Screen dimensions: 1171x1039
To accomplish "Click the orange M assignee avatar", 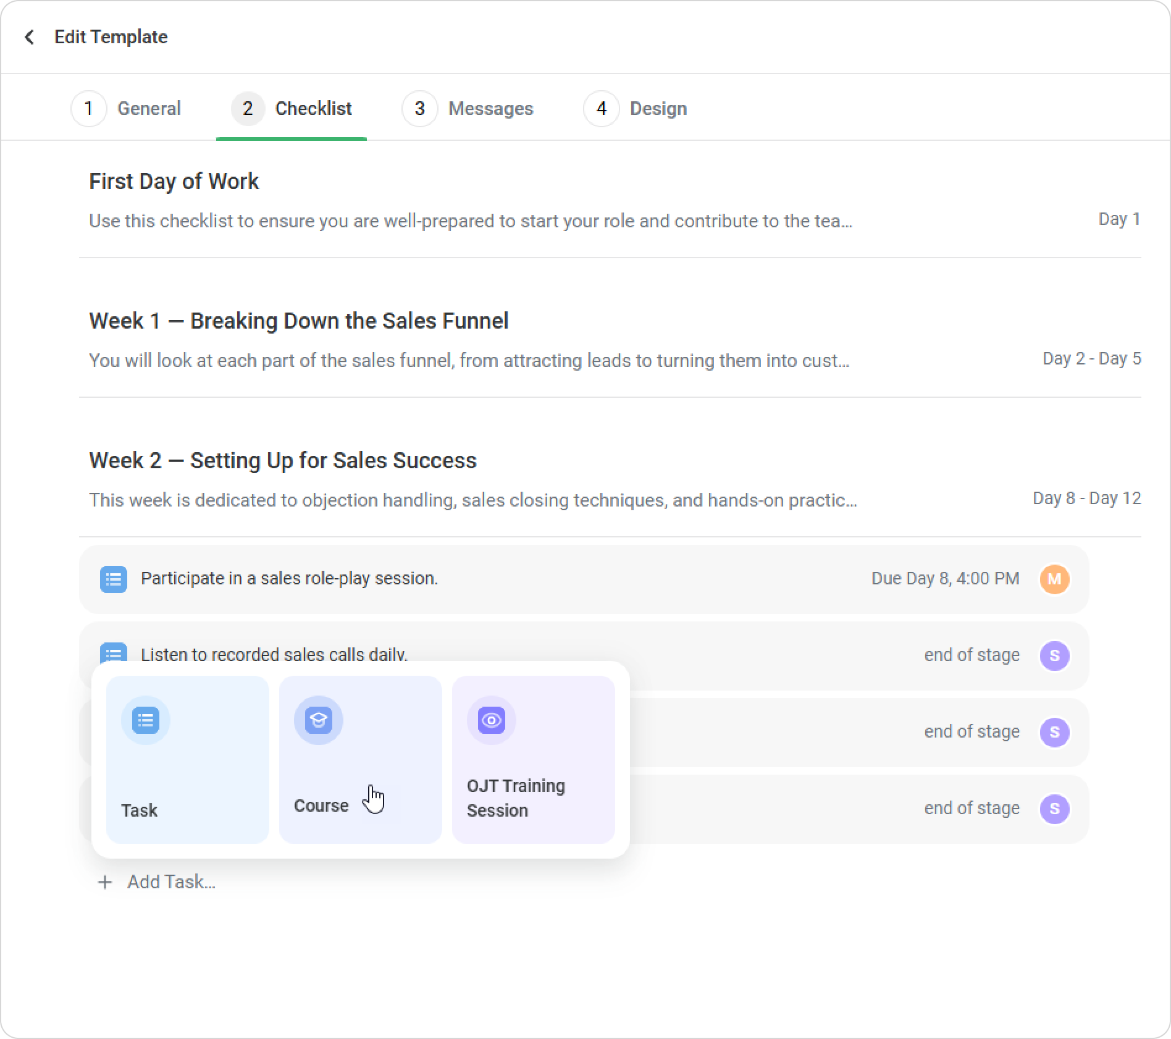I will [1054, 579].
